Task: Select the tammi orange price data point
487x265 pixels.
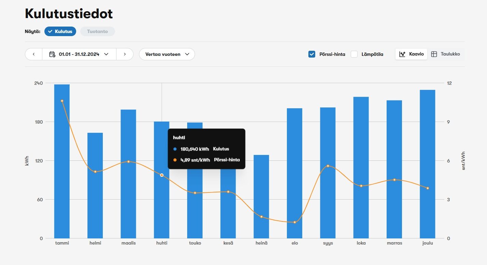Action: (62, 101)
